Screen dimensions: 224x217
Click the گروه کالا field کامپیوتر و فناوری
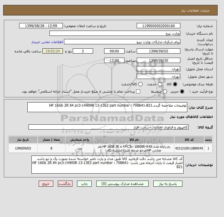tap(109, 127)
